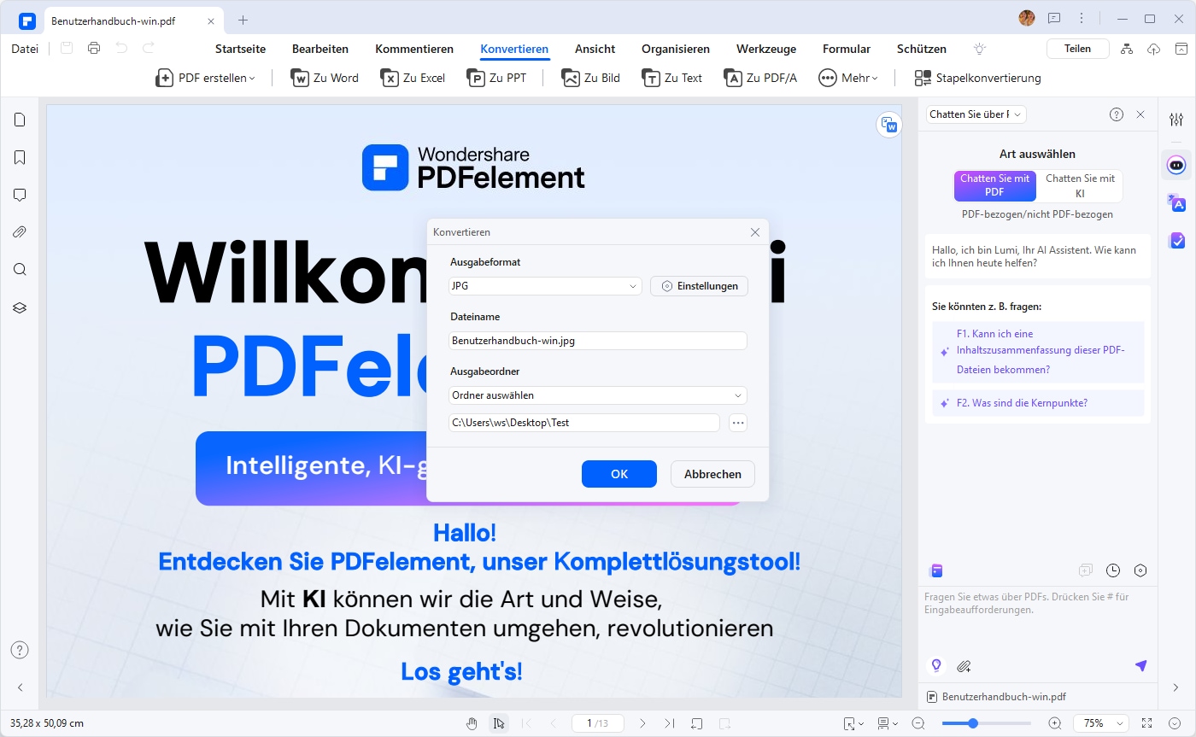
Task: Click the help icon at bottom left
Action: point(20,650)
